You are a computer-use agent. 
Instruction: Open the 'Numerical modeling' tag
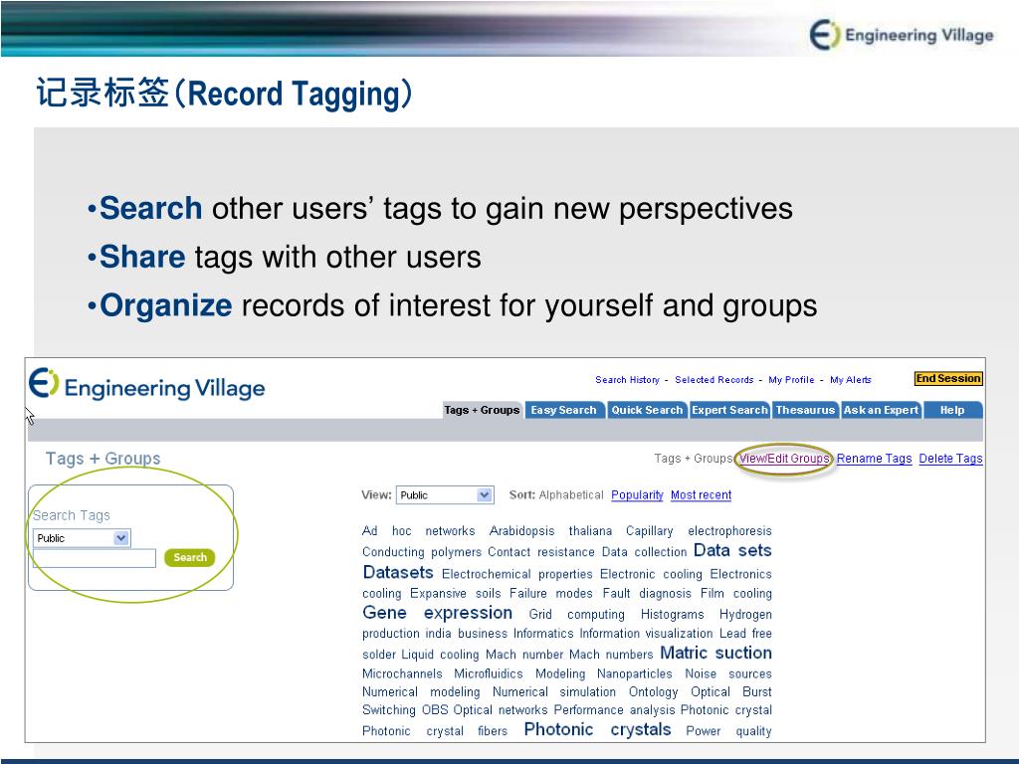421,692
